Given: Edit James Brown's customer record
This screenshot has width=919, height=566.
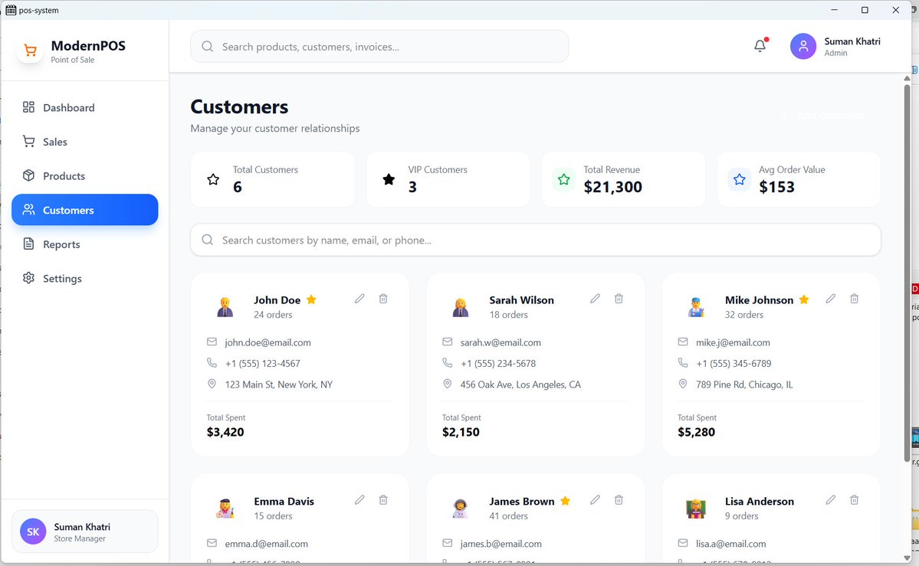Looking at the screenshot, I should 596,500.
